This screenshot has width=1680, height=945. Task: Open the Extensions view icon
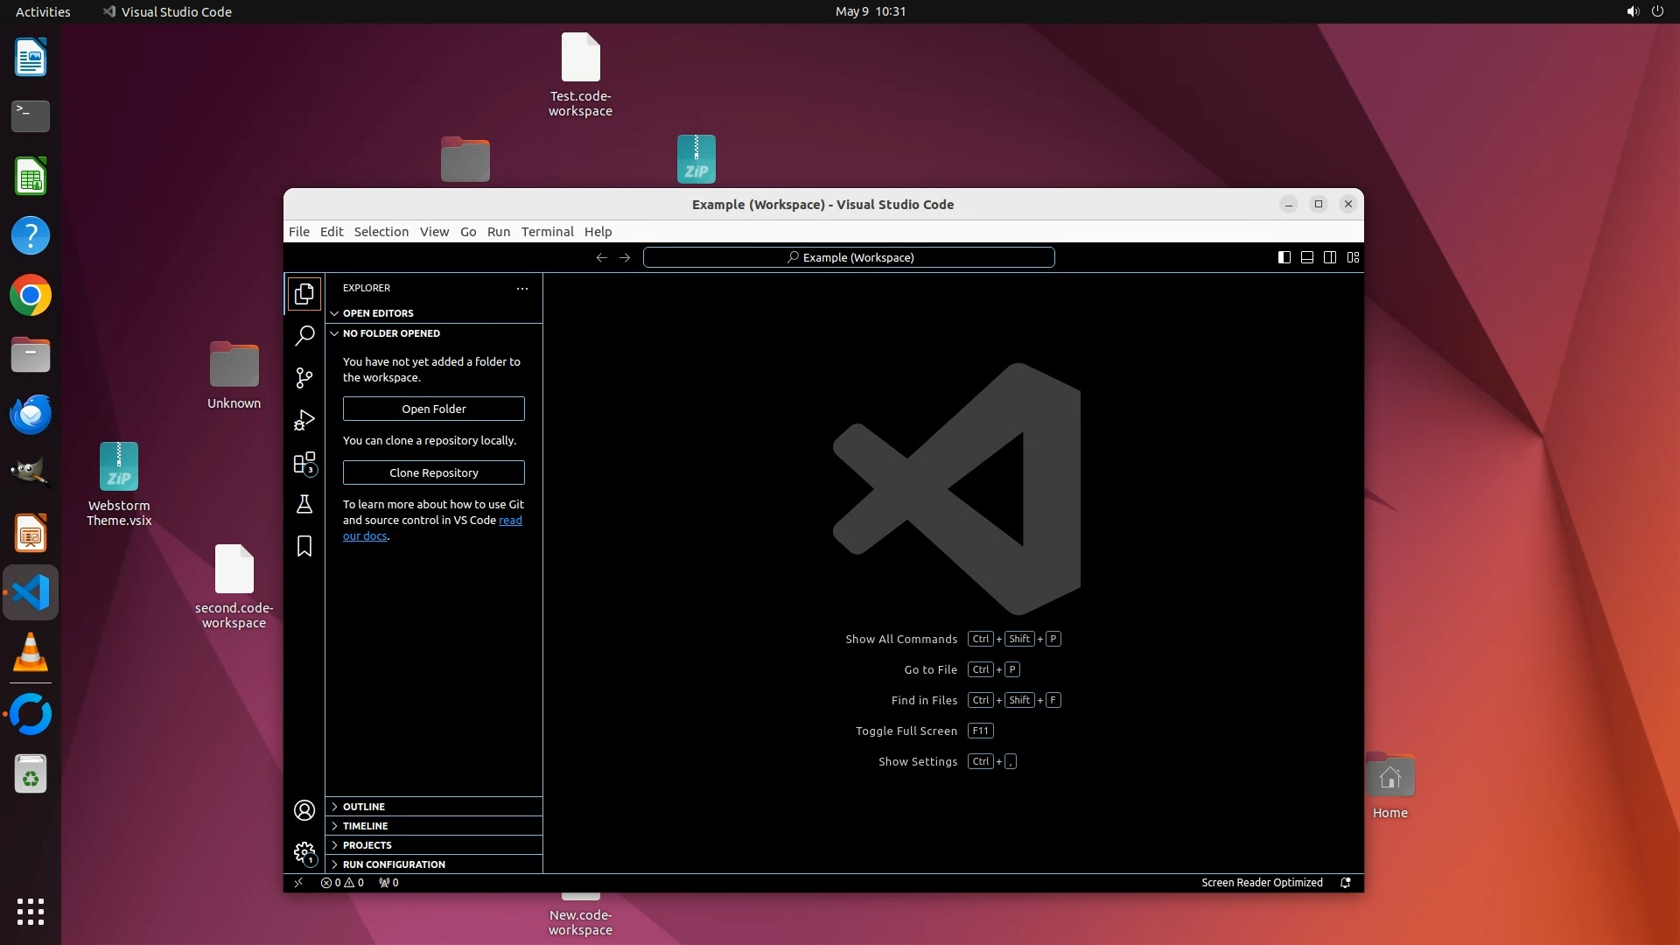coord(304,463)
